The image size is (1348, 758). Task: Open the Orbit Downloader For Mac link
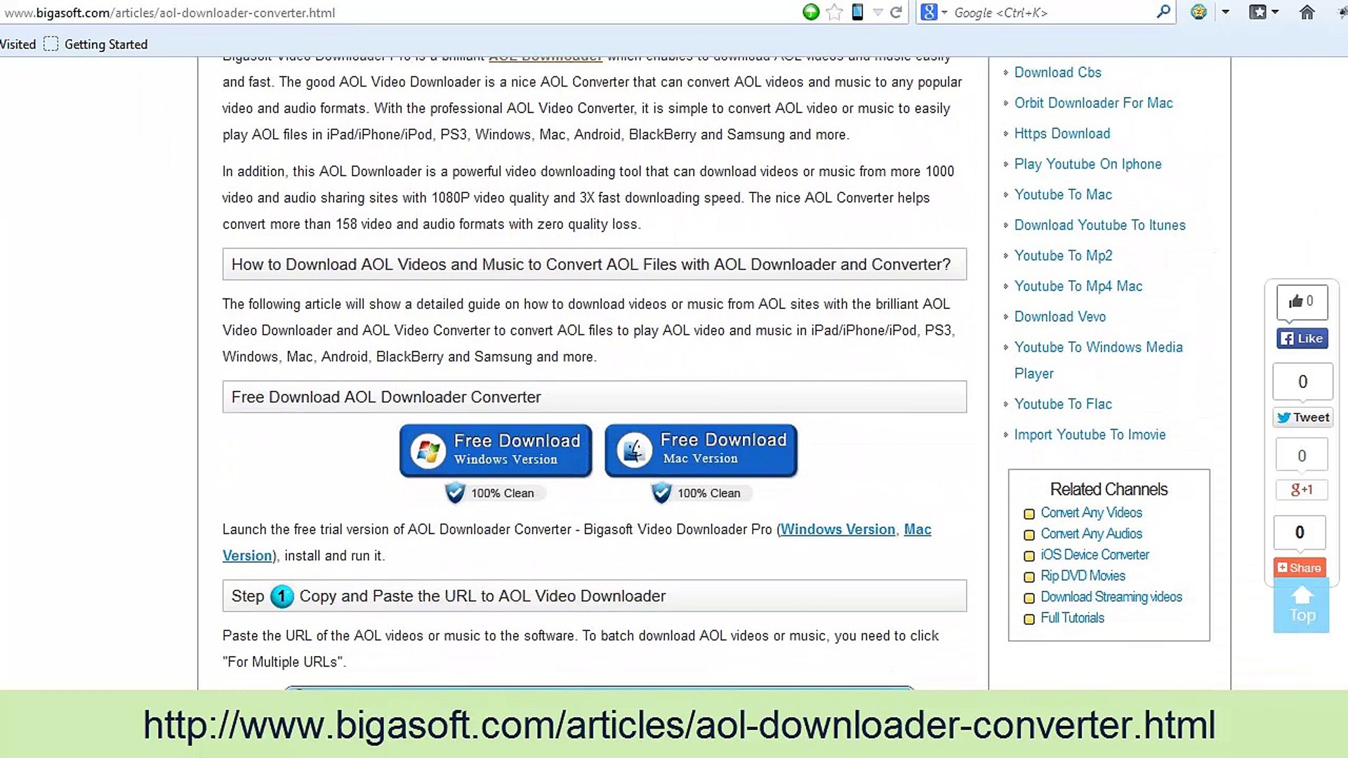[1093, 102]
